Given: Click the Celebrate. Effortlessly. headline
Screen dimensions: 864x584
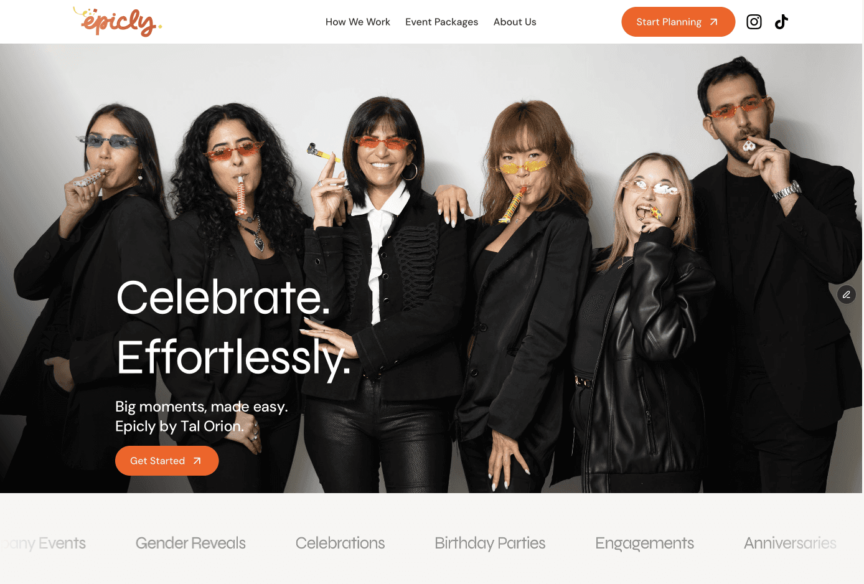Looking at the screenshot, I should pyautogui.click(x=233, y=327).
